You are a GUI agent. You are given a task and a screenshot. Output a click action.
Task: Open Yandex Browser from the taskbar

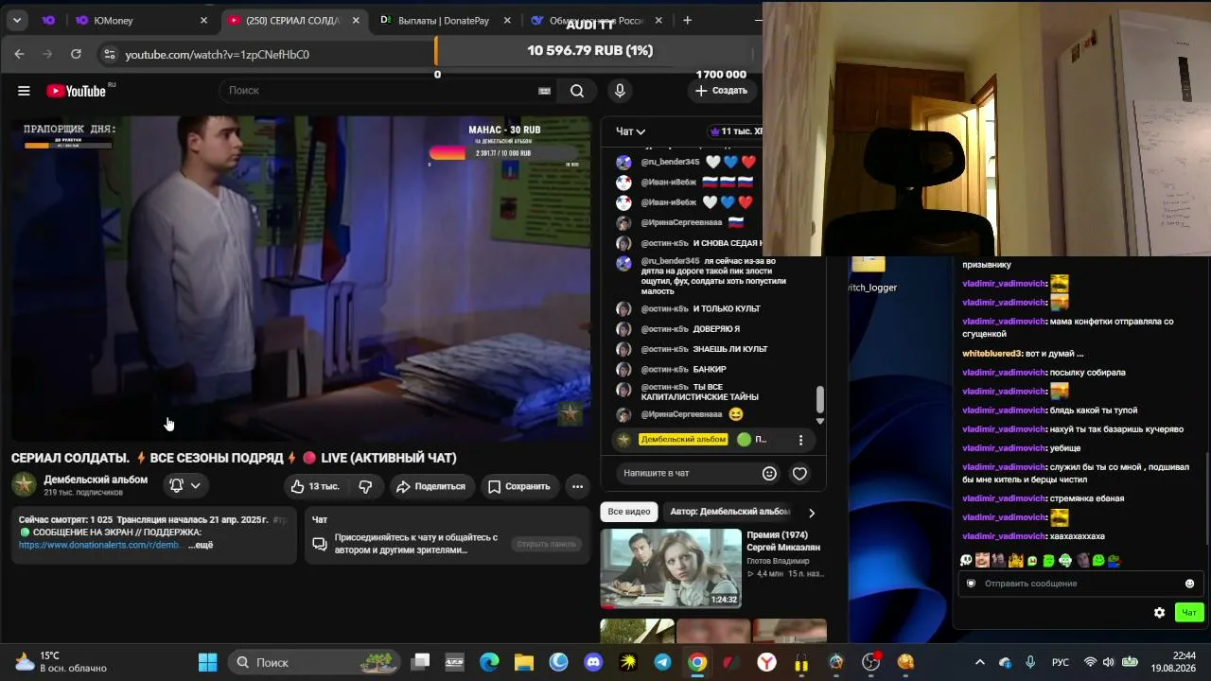point(766,662)
